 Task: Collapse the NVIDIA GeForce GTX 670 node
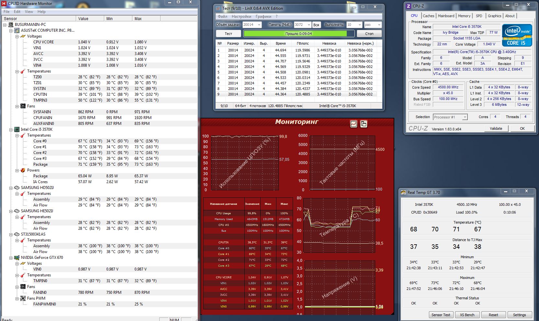tap(11, 258)
